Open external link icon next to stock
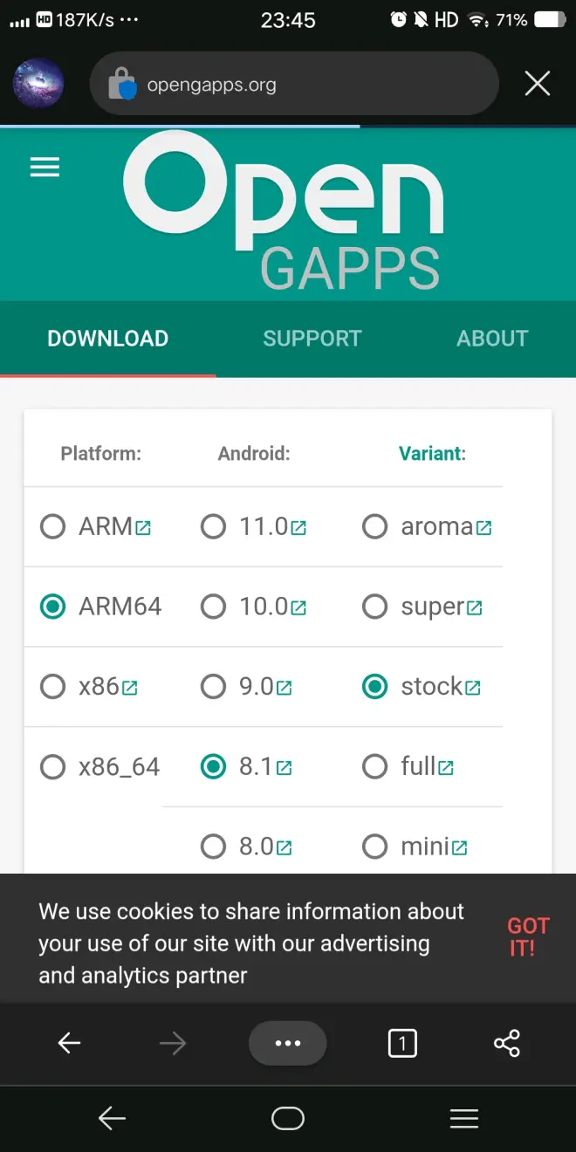Screen dimensions: 576x1152 tap(473, 688)
